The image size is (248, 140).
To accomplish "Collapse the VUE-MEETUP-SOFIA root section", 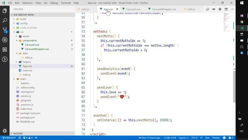I will click(x=42, y=15).
